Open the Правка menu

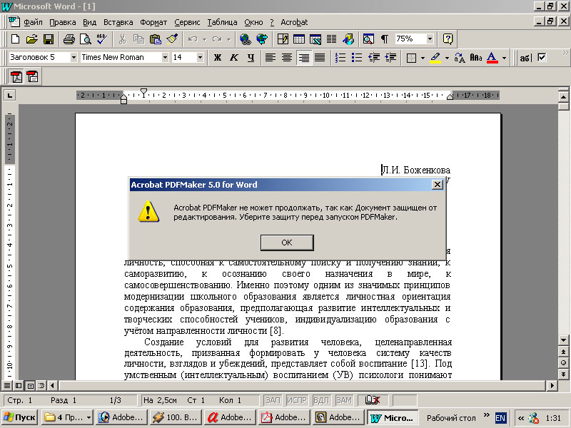[63, 22]
